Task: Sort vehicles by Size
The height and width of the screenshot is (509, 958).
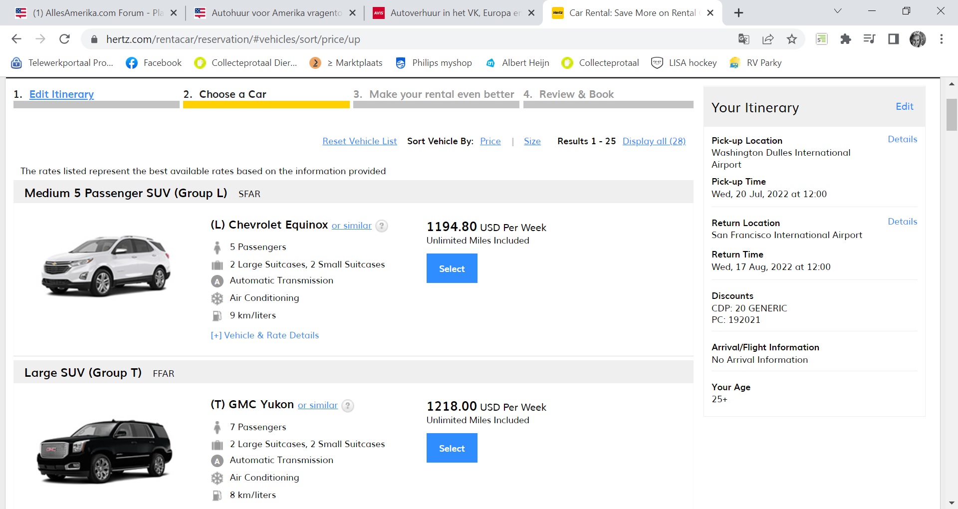Action: point(532,141)
